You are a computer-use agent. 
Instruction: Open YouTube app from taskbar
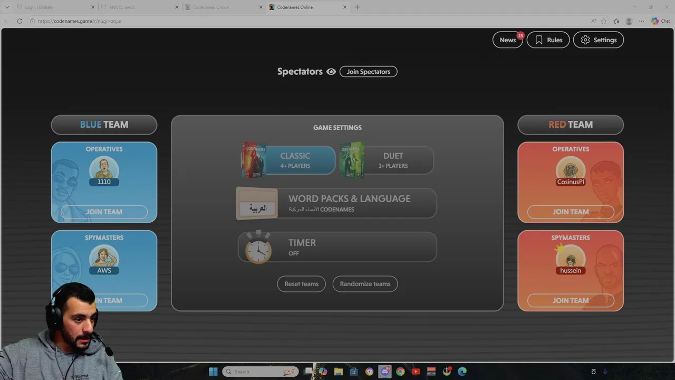(416, 372)
